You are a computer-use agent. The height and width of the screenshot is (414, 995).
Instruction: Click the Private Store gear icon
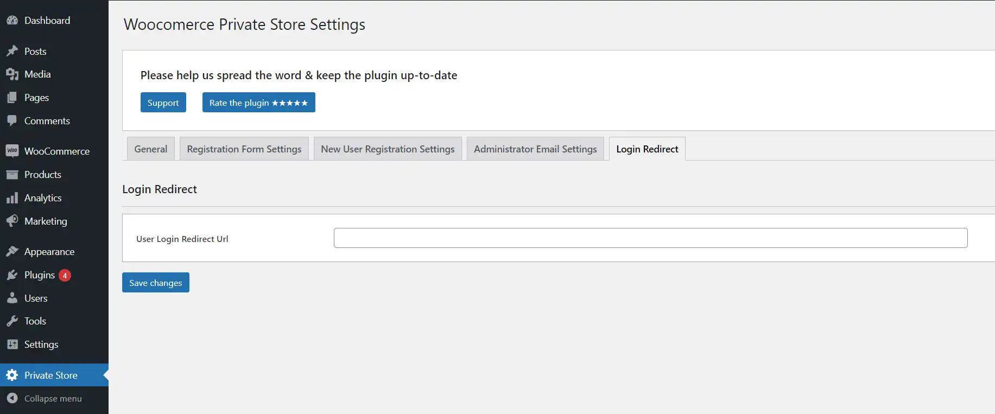point(12,375)
